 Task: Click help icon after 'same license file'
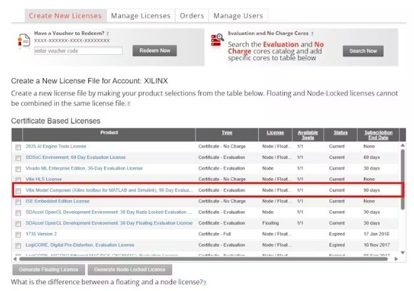(129, 104)
